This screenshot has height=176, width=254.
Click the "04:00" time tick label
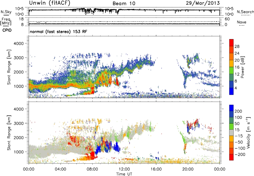click(60, 169)
